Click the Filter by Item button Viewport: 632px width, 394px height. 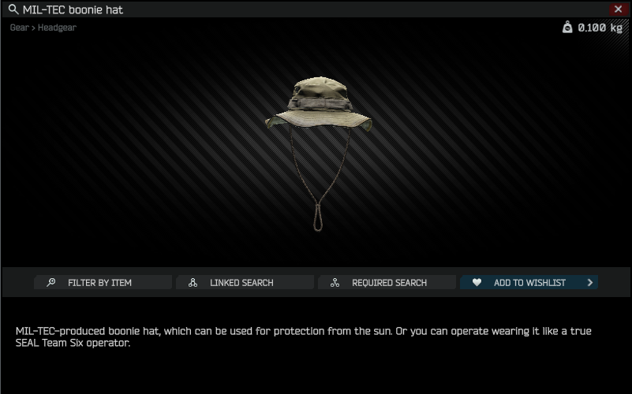[x=103, y=283]
